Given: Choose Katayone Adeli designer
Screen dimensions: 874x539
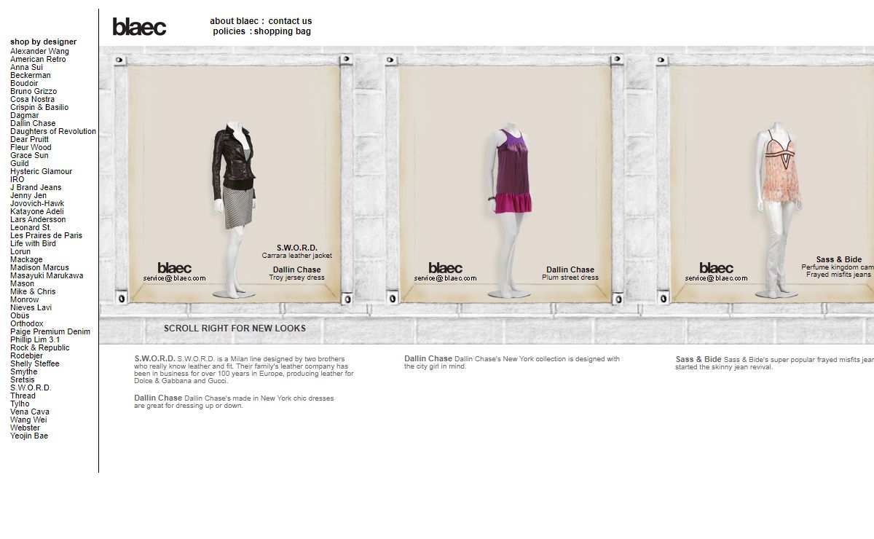Looking at the screenshot, I should (37, 211).
